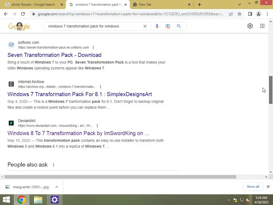
Task: Click the softonic.com favicon
Action: click(11, 45)
